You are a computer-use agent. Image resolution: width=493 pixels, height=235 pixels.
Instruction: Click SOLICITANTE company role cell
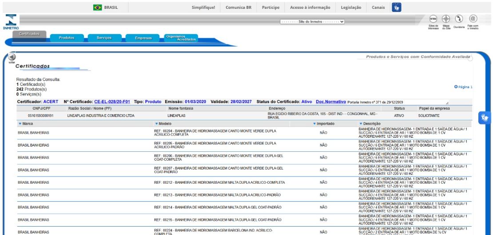(x=429, y=116)
